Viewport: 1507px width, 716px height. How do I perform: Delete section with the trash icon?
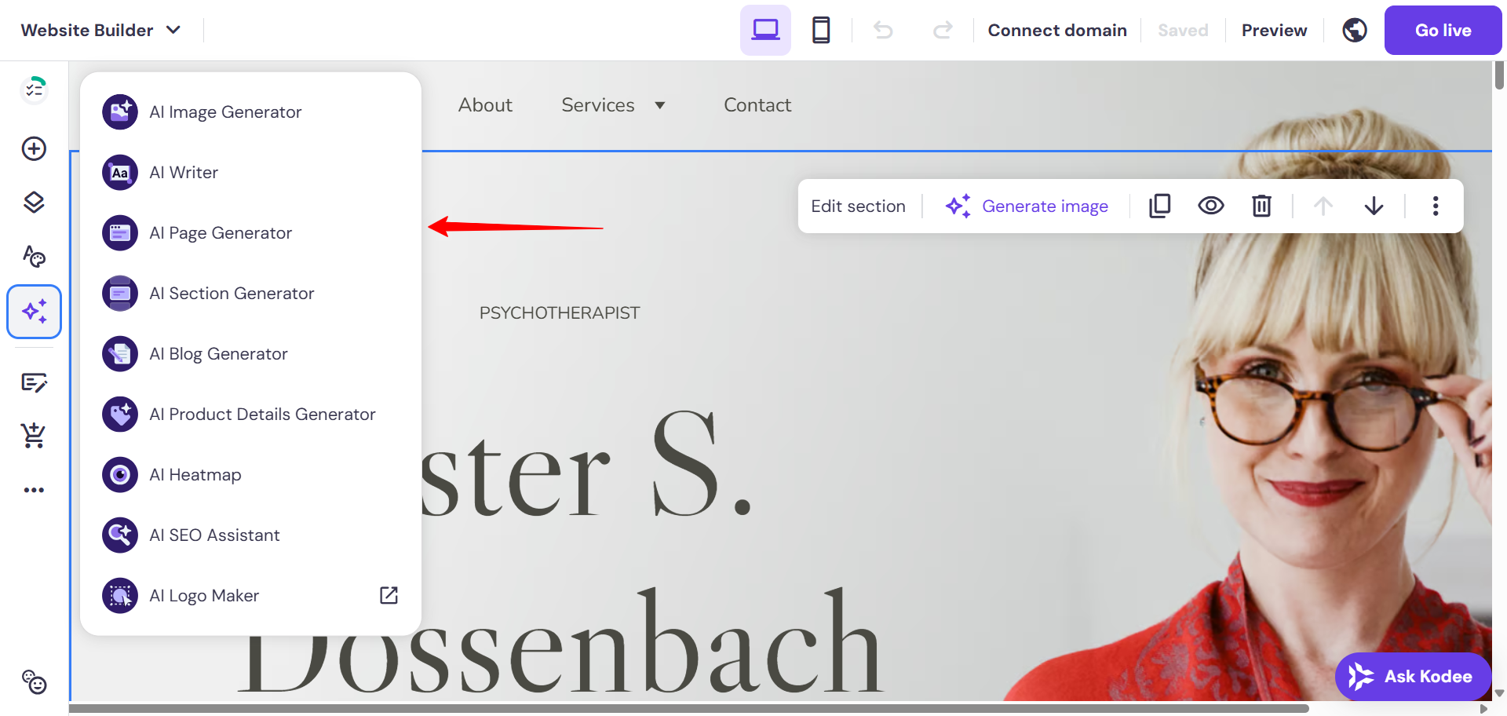1261,206
